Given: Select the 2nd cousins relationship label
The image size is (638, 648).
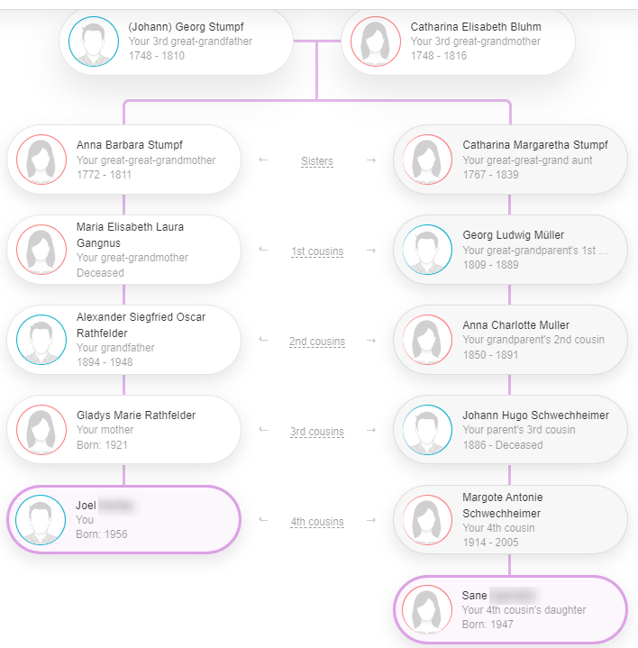Looking at the screenshot, I should (317, 342).
